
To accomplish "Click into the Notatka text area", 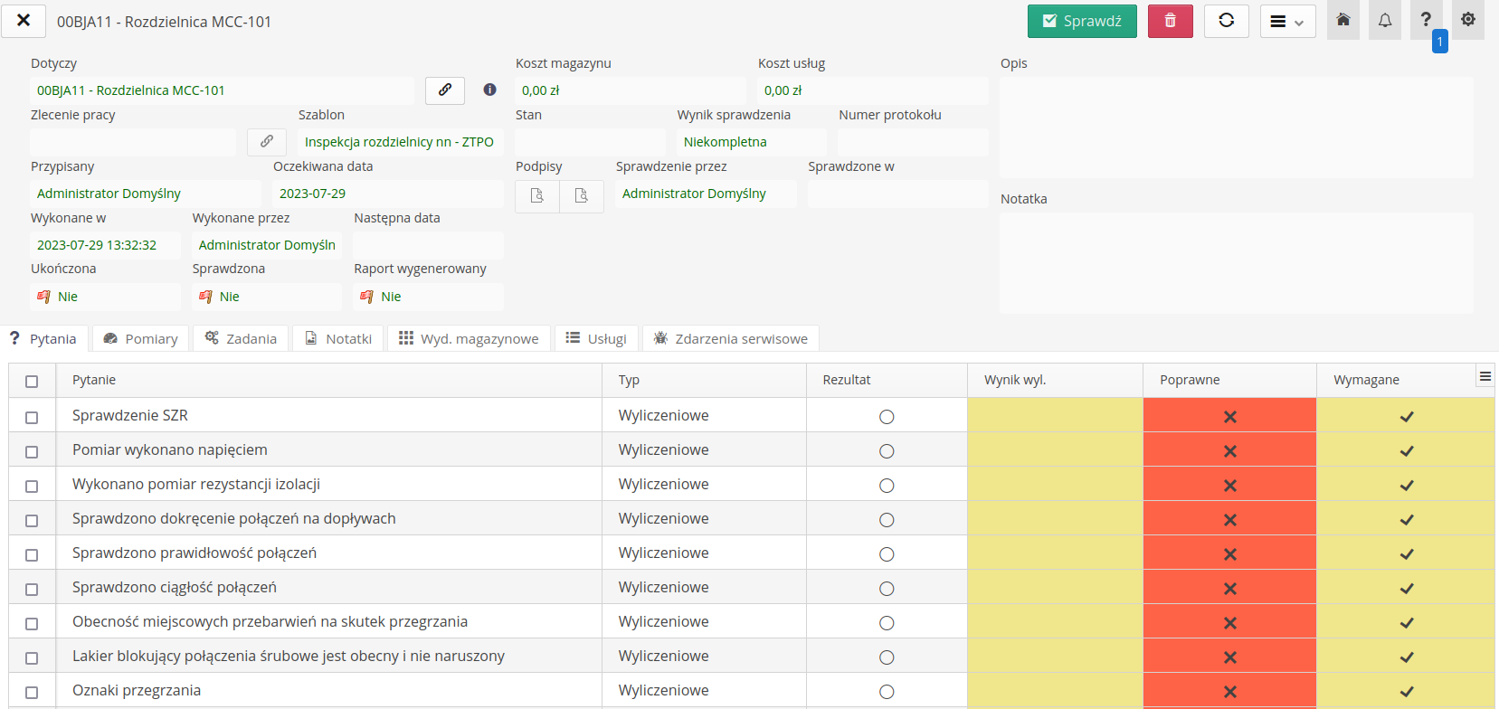I will [x=1236, y=263].
